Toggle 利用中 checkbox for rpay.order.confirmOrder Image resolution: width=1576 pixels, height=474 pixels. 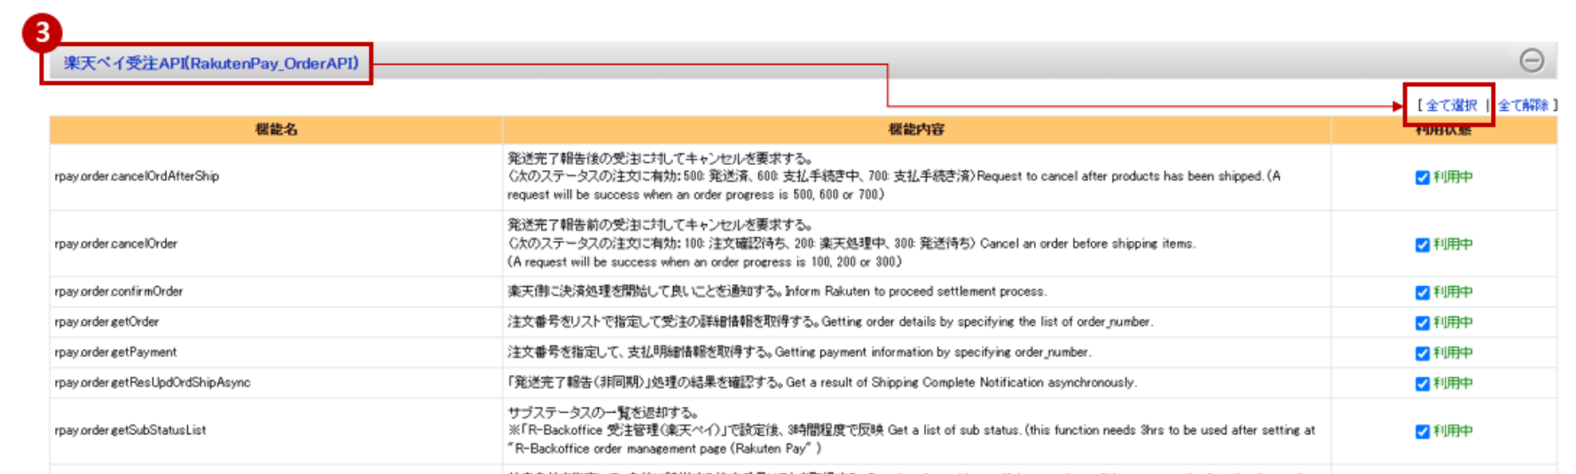point(1423,292)
